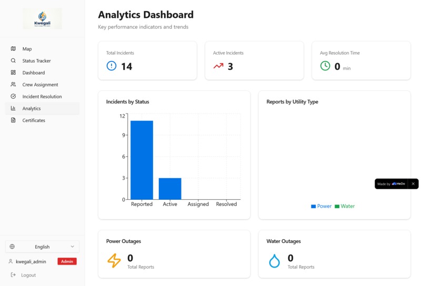The image size is (424, 286).
Task: Click the green Water legend swatch
Action: coord(337,206)
